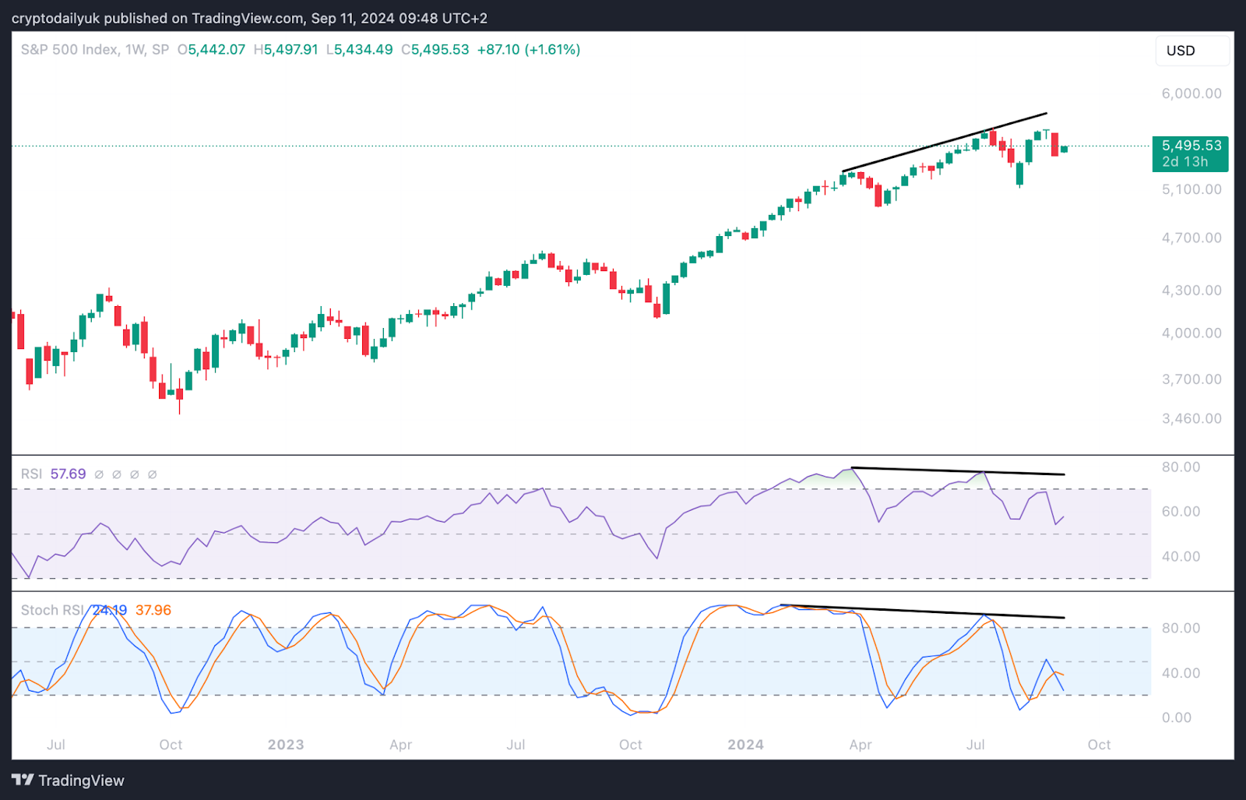Screen dimensions: 1246x800
Task: Click the Stoch RSI indicator label
Action: 52,611
